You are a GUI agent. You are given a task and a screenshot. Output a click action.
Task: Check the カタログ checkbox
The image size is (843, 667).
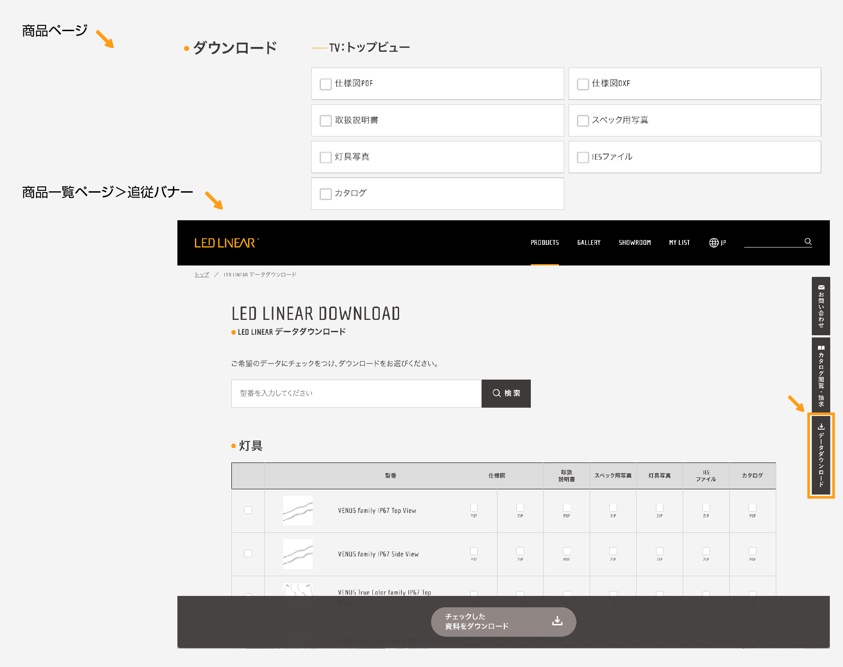tap(326, 194)
